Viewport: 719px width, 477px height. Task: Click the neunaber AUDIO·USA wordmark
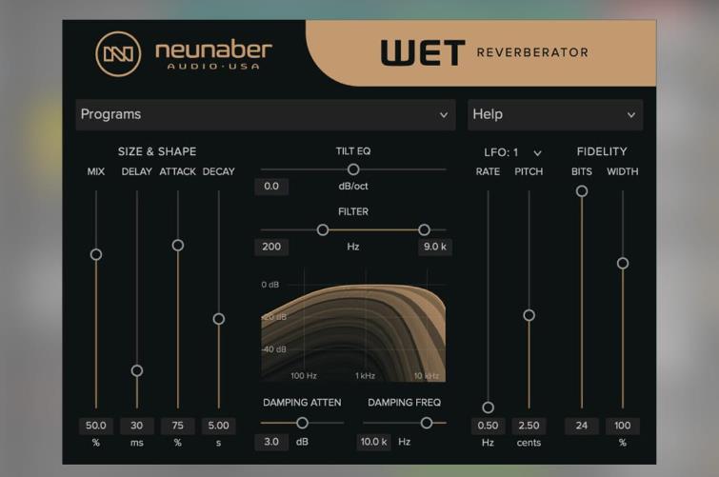(213, 55)
